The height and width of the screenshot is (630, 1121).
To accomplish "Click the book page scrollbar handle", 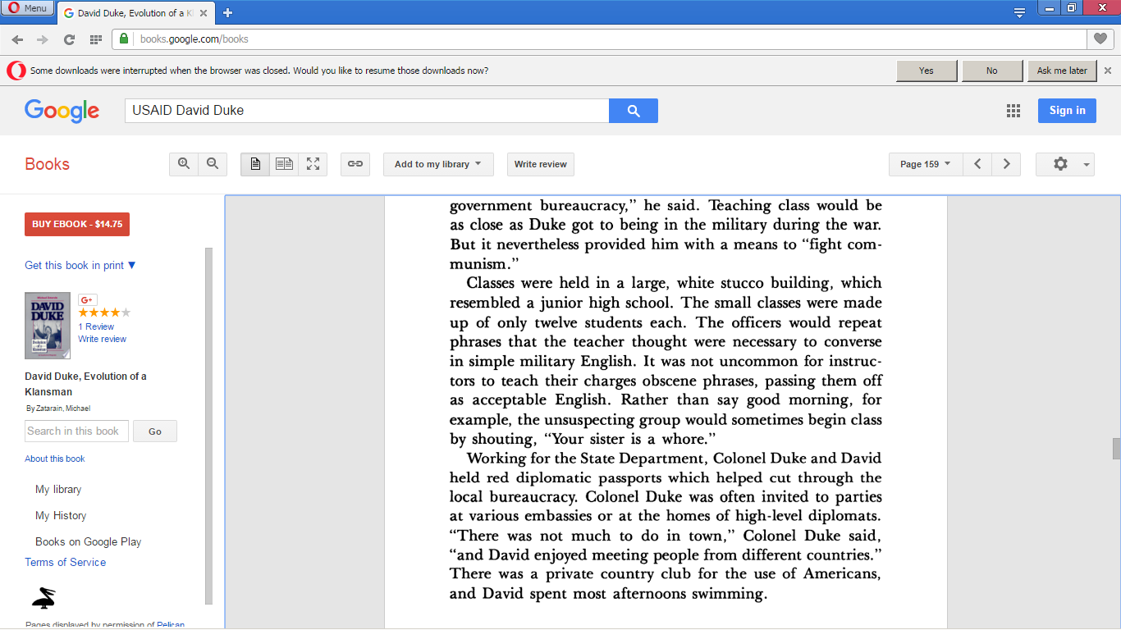I will [x=1116, y=449].
